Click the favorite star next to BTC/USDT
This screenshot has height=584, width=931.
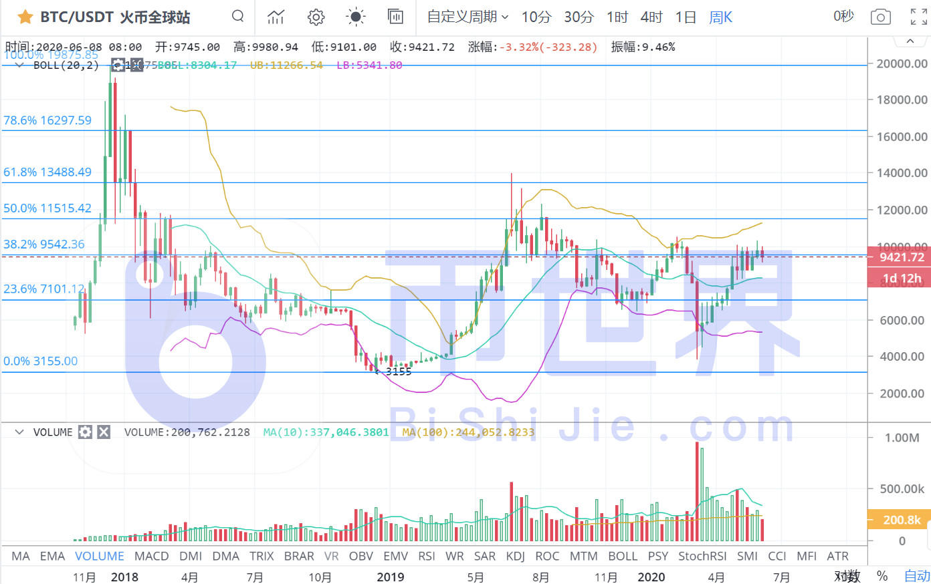[25, 17]
